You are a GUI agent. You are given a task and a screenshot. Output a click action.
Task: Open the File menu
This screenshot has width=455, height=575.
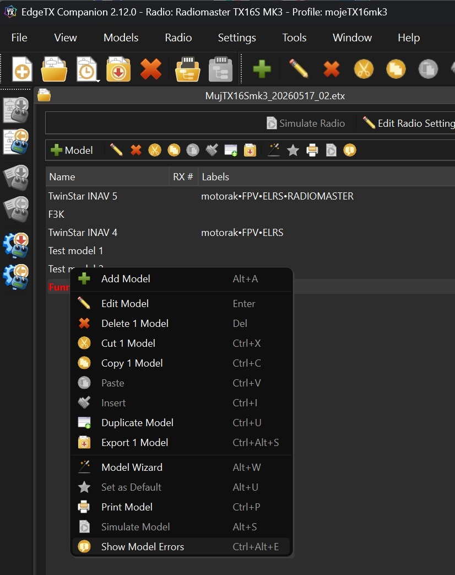[19, 37]
